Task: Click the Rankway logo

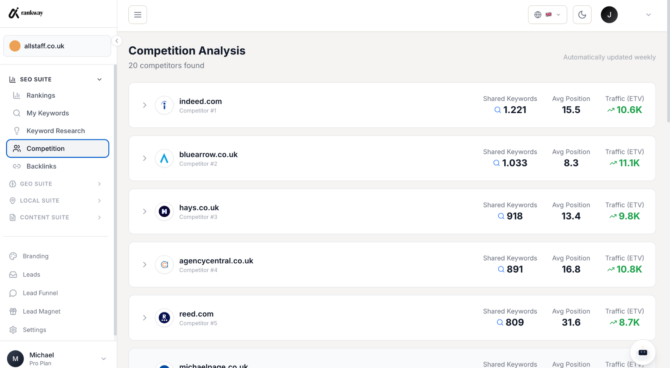Action: 26,13
